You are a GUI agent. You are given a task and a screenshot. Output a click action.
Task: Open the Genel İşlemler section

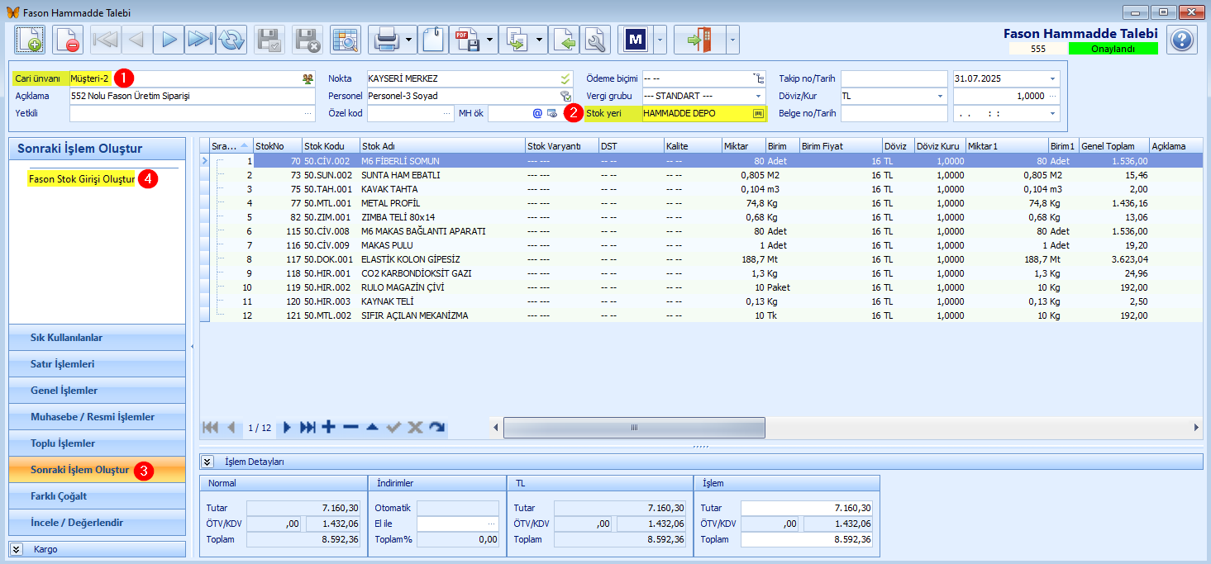[x=97, y=391]
